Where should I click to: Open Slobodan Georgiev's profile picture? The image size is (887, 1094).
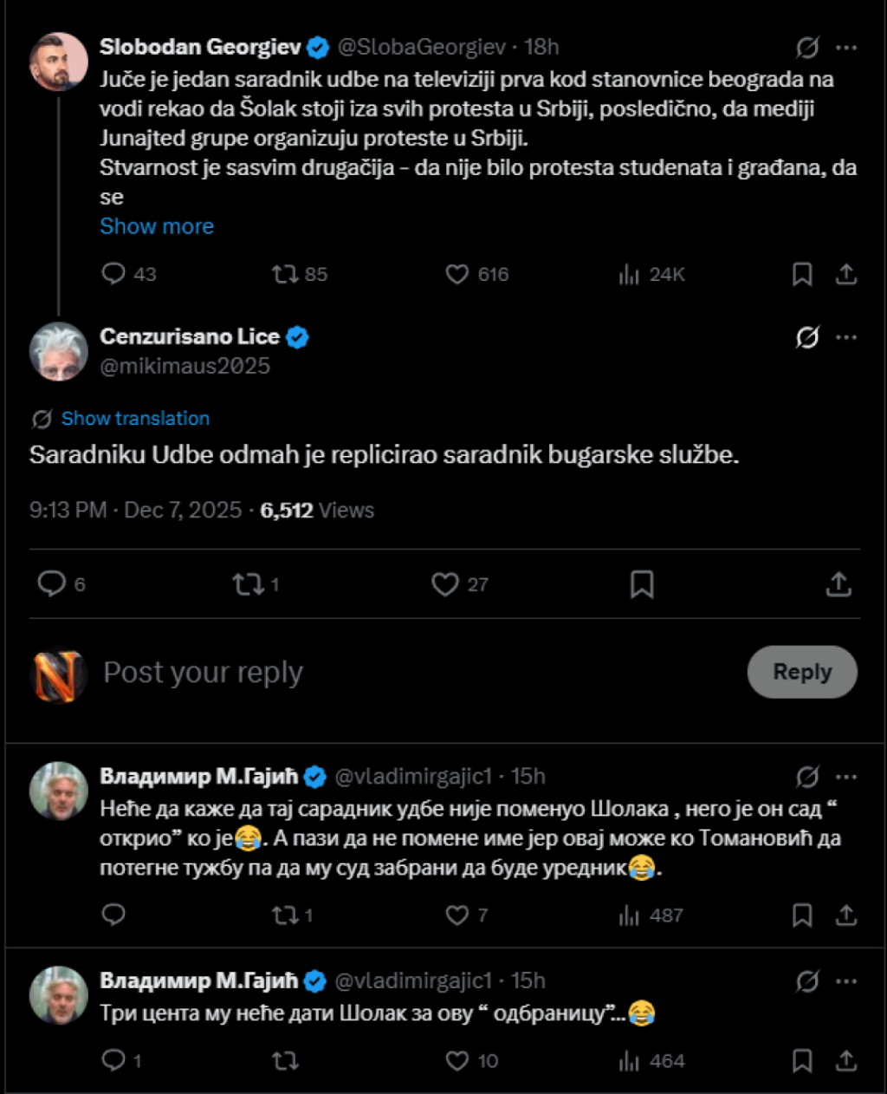point(59,62)
